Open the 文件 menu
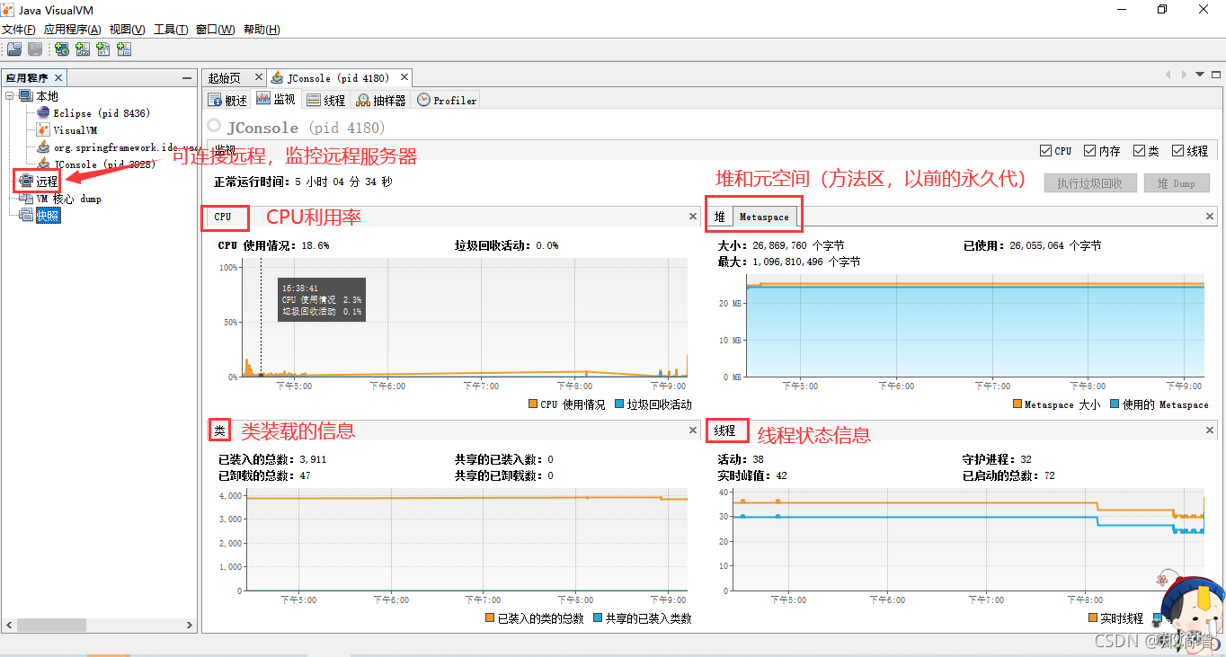Viewport: 1226px width, 657px height. coord(19,30)
